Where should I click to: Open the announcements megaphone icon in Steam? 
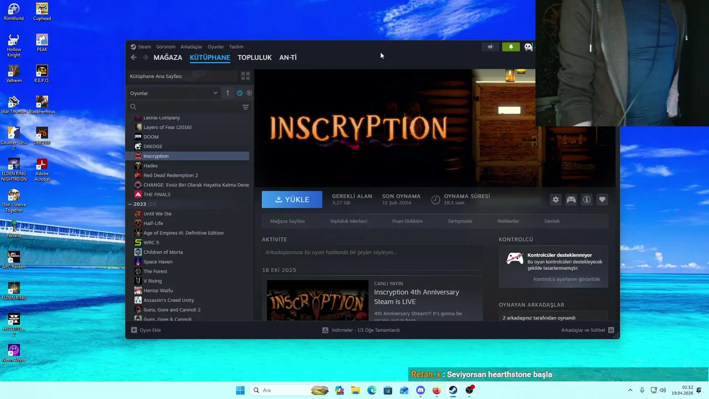[490, 47]
